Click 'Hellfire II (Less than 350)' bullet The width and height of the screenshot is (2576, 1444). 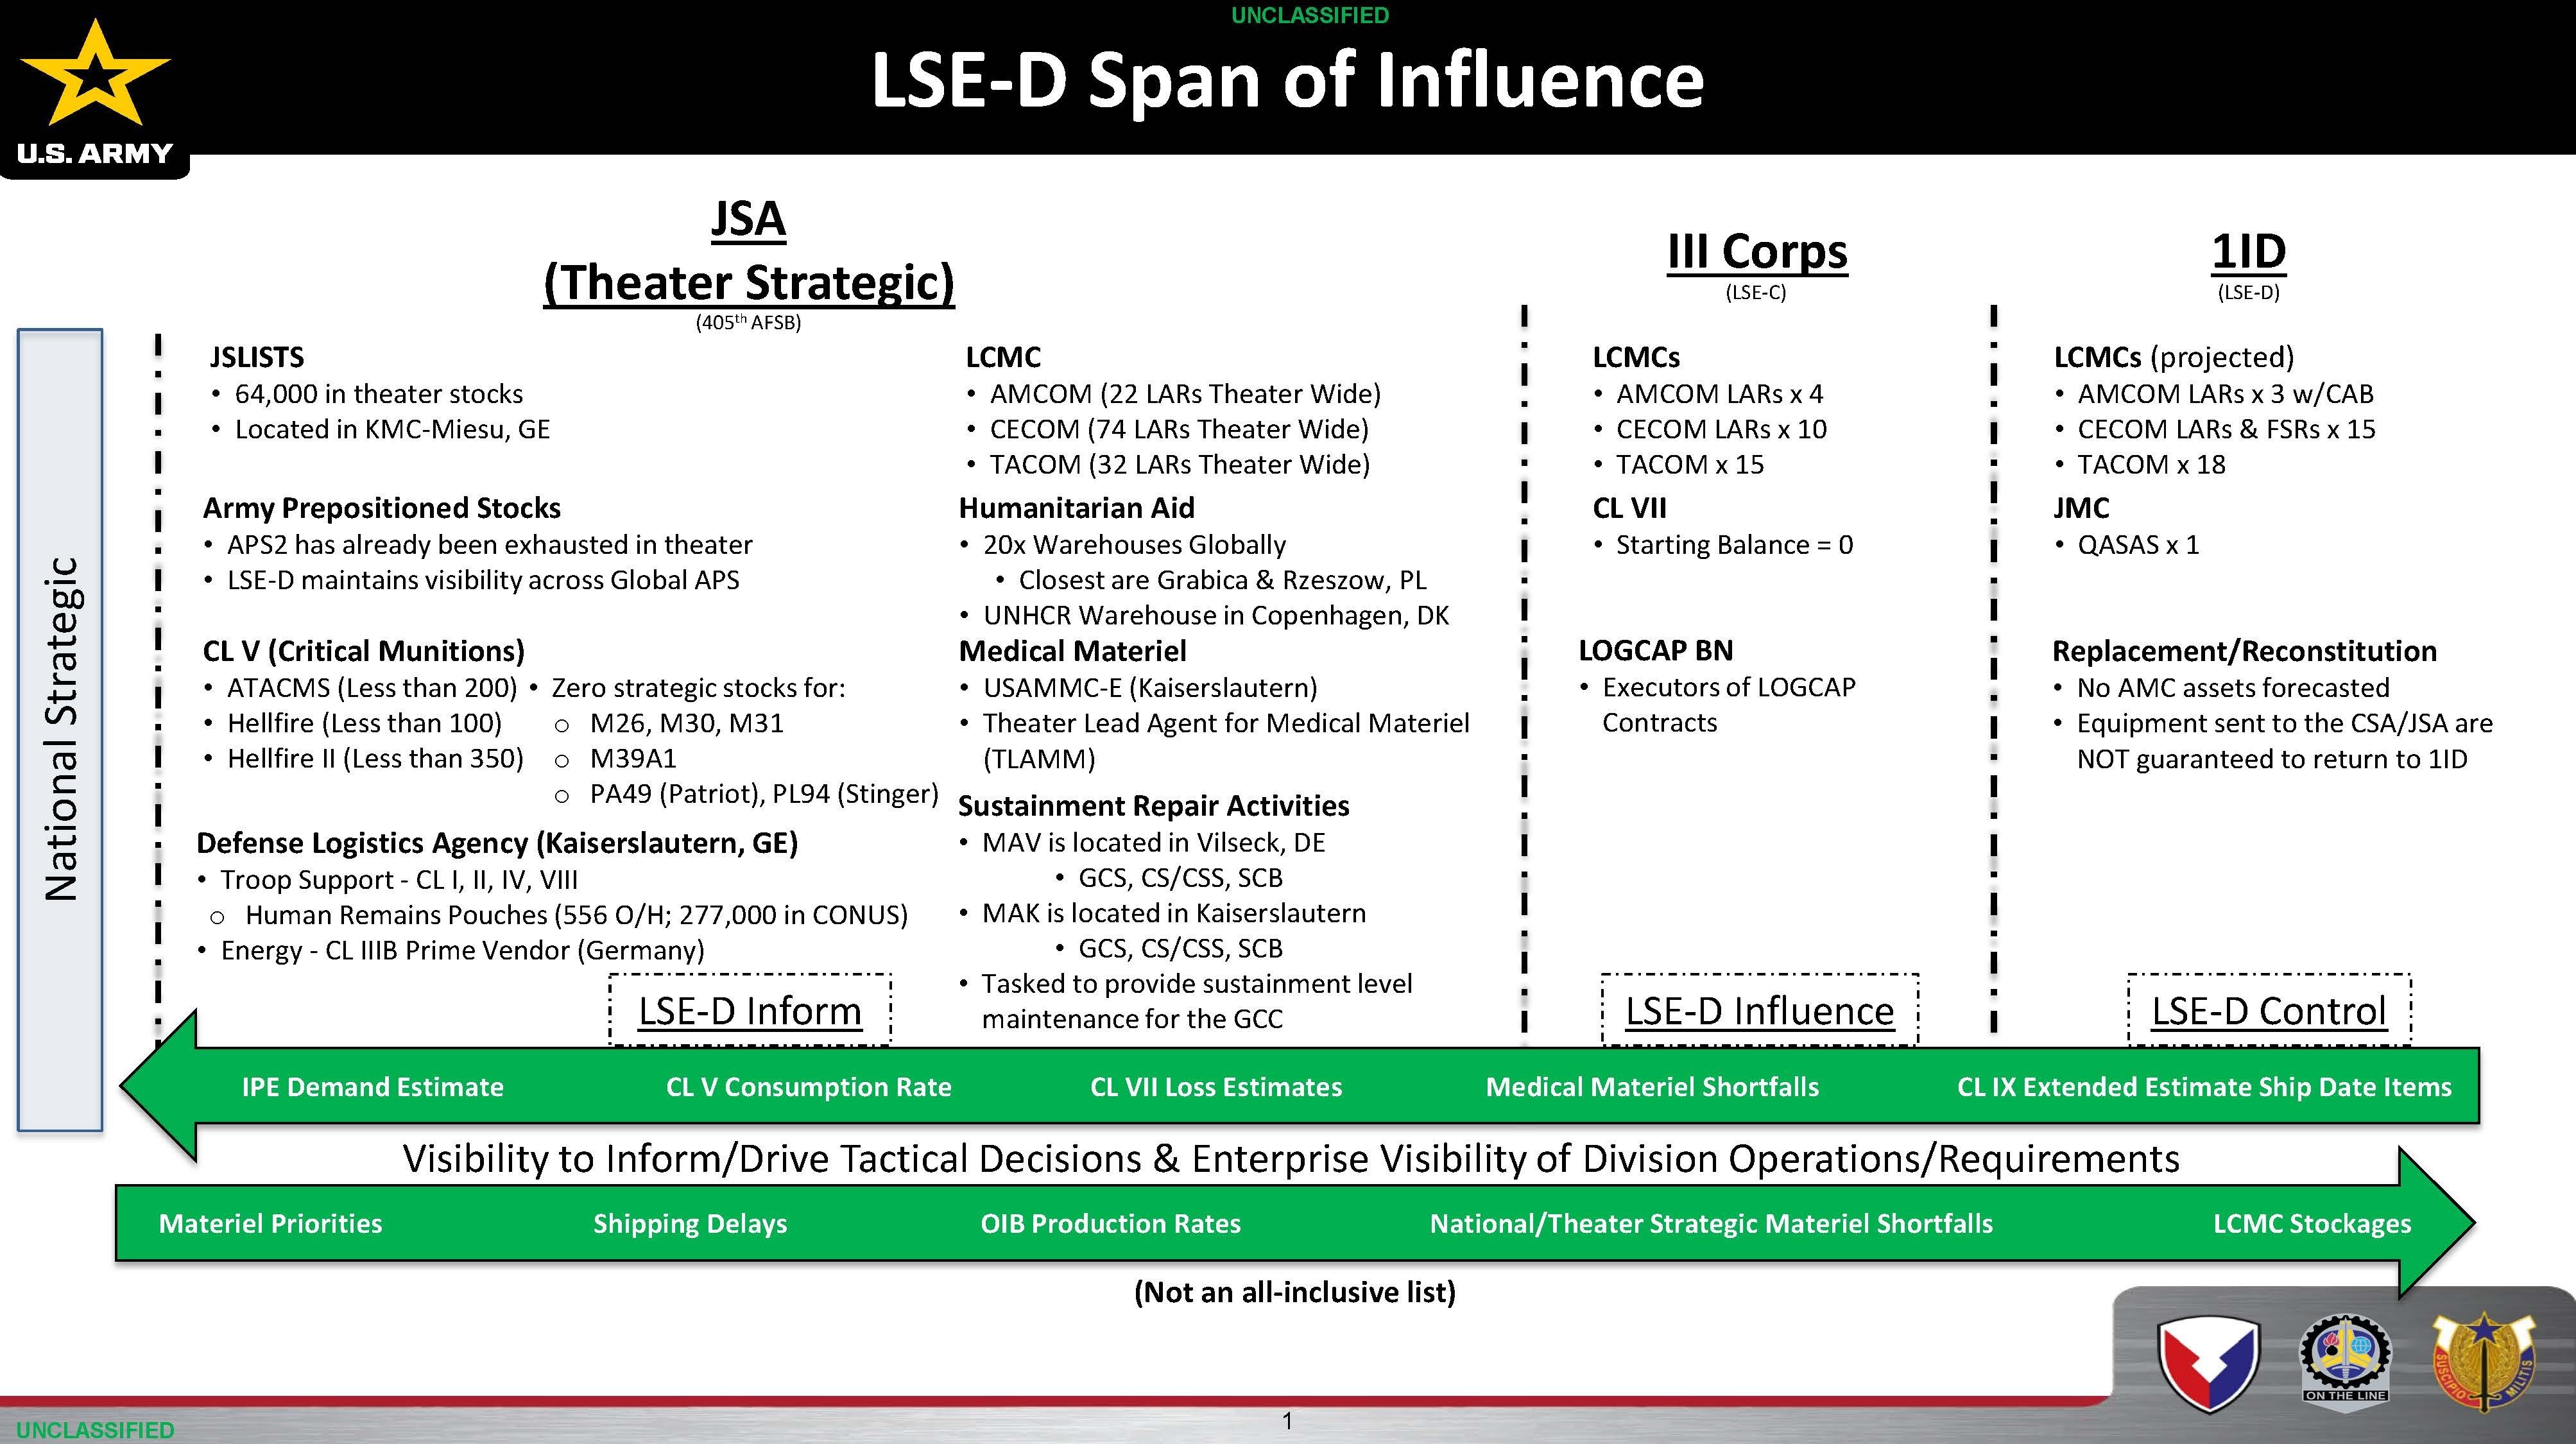pyautogui.click(x=375, y=758)
